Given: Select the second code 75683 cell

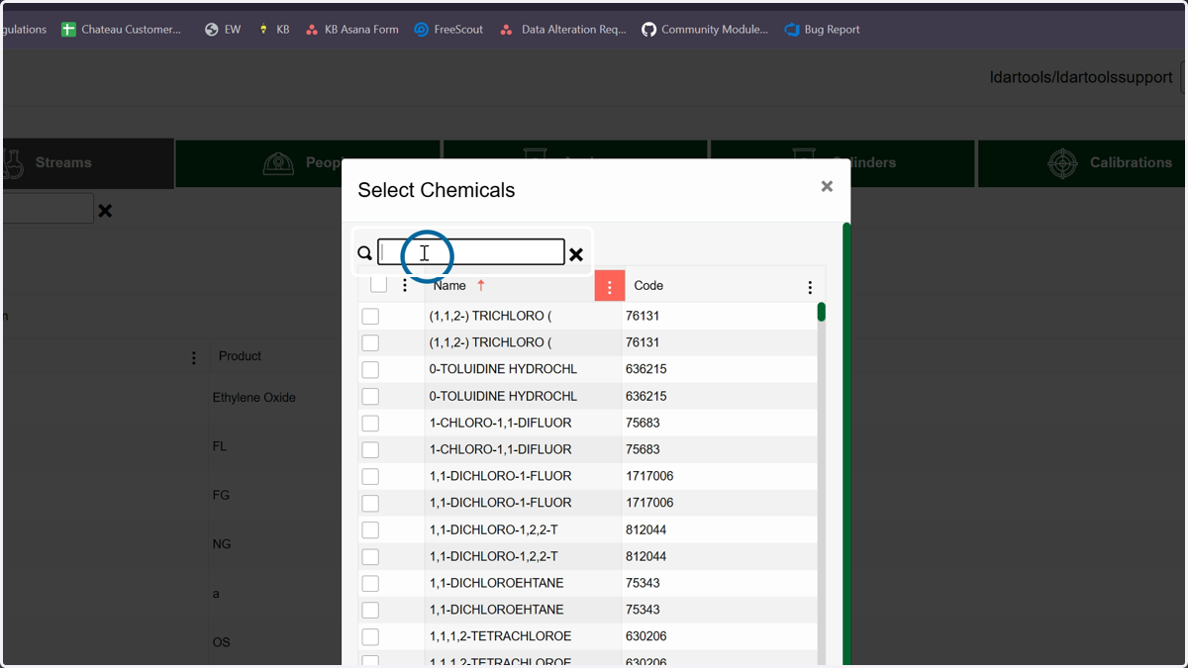Looking at the screenshot, I should coord(720,450).
